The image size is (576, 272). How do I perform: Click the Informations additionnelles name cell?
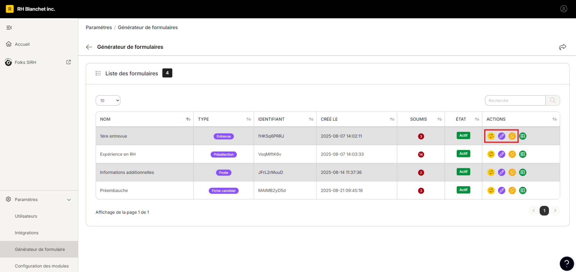pos(145,172)
